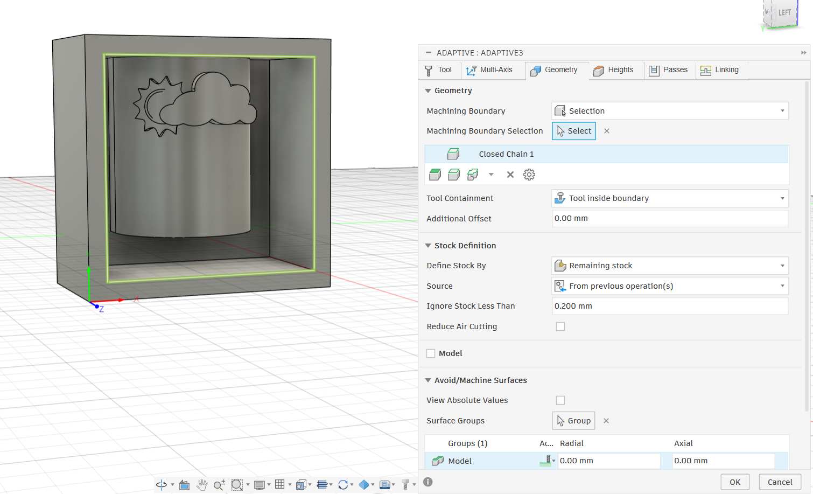Click the blue stacked layers toolbar icon
Image resolution: width=813 pixels, height=494 pixels.
322,484
